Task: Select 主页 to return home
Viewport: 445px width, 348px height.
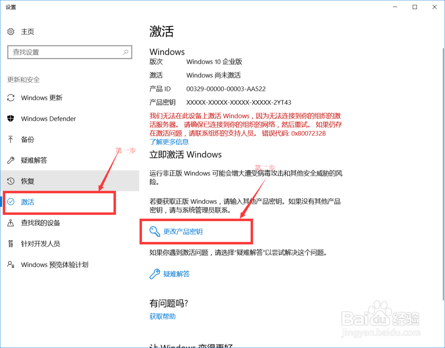Action: [27, 31]
